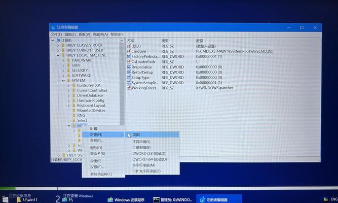Expand the CurrentControlSet node
This screenshot has height=203, width=338.
68,90
